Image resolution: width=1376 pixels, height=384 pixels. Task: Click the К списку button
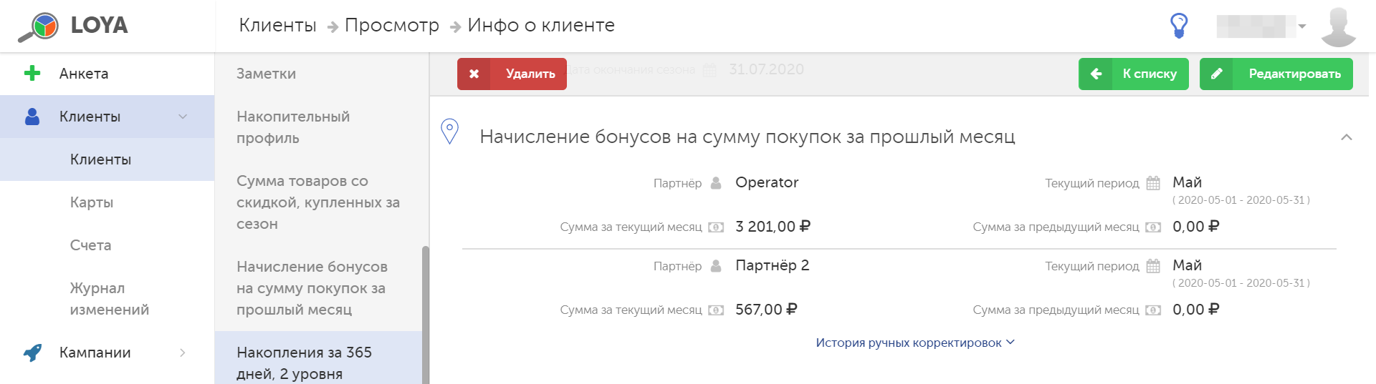[1134, 74]
